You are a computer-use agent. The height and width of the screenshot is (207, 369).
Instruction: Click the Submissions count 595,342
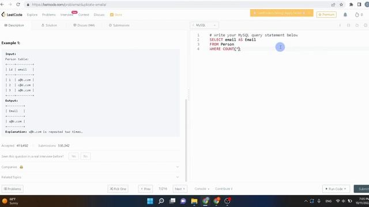coord(64,145)
